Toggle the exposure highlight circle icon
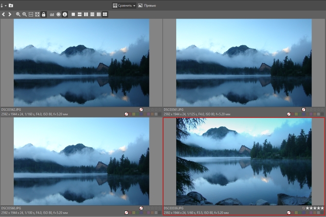 click(58, 15)
